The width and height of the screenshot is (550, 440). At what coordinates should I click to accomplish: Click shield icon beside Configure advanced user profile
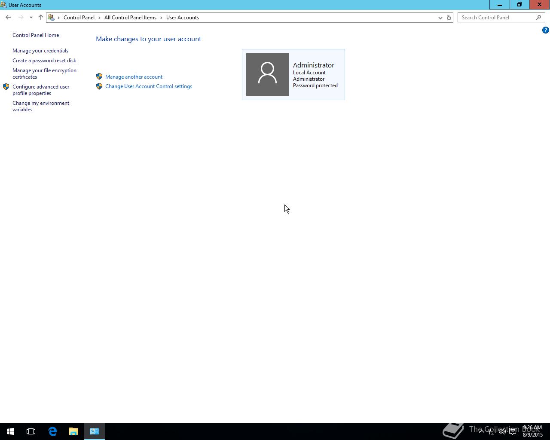point(6,86)
